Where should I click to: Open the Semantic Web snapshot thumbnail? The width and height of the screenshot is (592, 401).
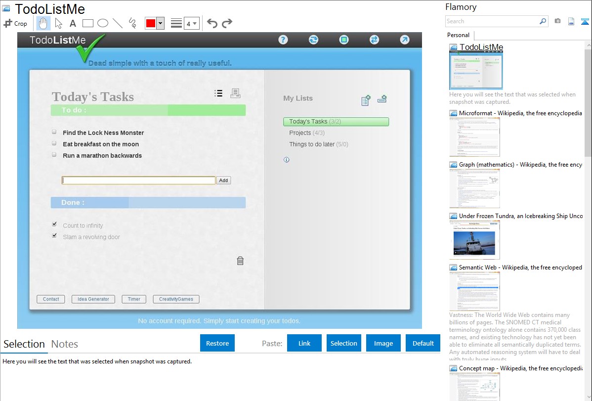pyautogui.click(x=474, y=291)
